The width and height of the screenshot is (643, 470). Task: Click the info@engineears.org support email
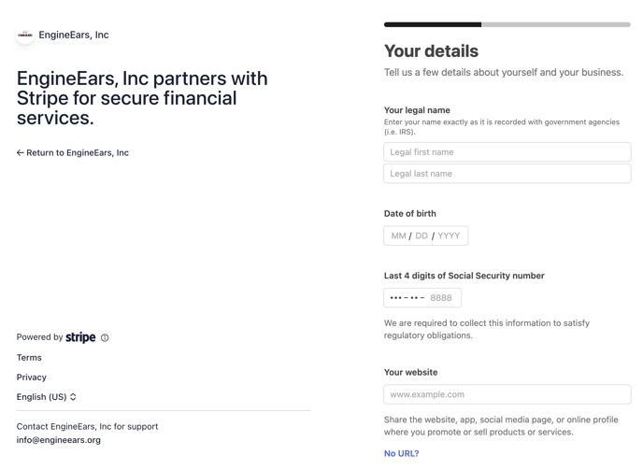click(59, 440)
